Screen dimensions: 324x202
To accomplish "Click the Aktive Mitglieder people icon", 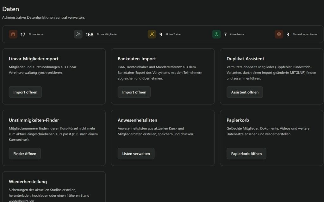I will point(78,34).
